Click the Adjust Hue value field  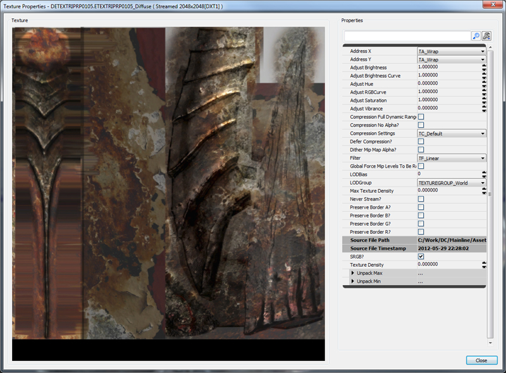click(x=449, y=83)
